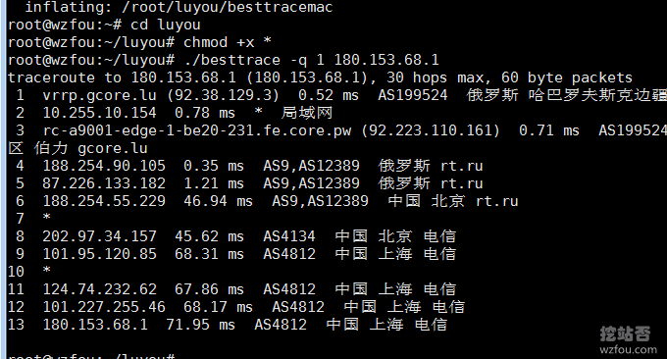
Task: Click hostname rc-a9001-edge-1-be20-231.fe.core.pw
Action: tap(196, 130)
